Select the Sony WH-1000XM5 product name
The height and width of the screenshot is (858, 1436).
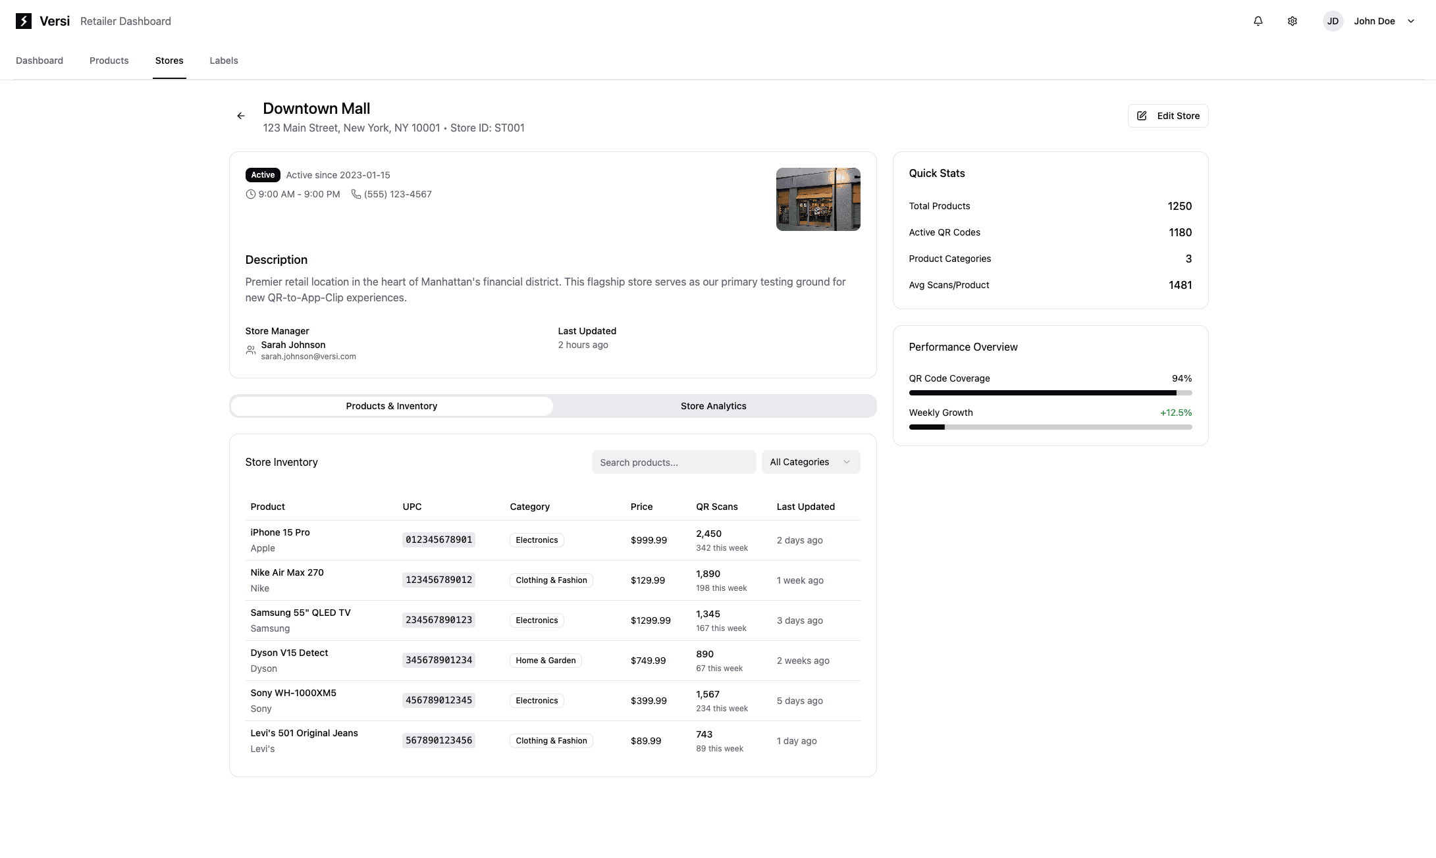point(293,693)
